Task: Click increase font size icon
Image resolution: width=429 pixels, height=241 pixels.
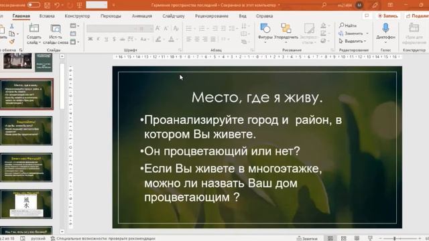Action: 158,28
